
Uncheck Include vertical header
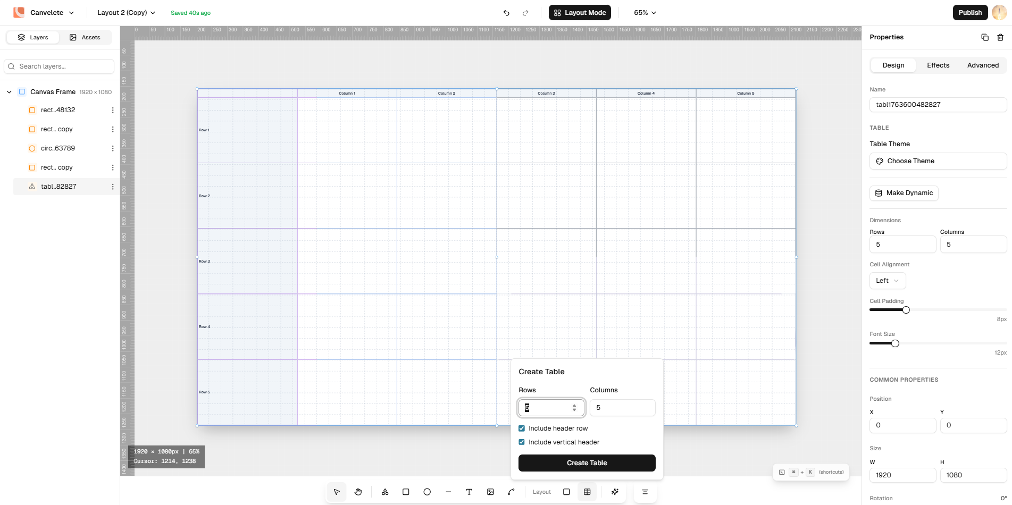(522, 442)
